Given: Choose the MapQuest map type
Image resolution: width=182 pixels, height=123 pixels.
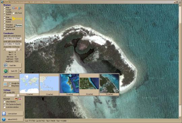Looking at the screenshot, I should 4,27.
